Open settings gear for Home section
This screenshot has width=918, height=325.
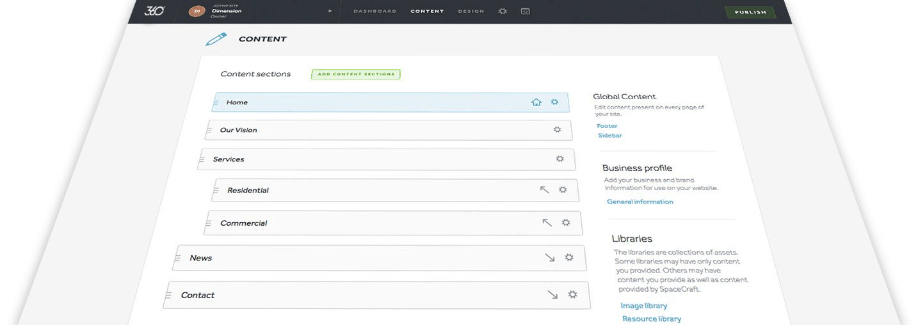coord(555,102)
